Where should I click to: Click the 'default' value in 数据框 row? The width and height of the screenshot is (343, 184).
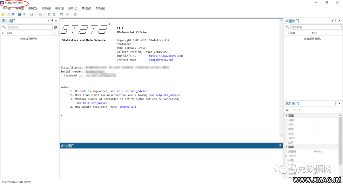(x=319, y=151)
